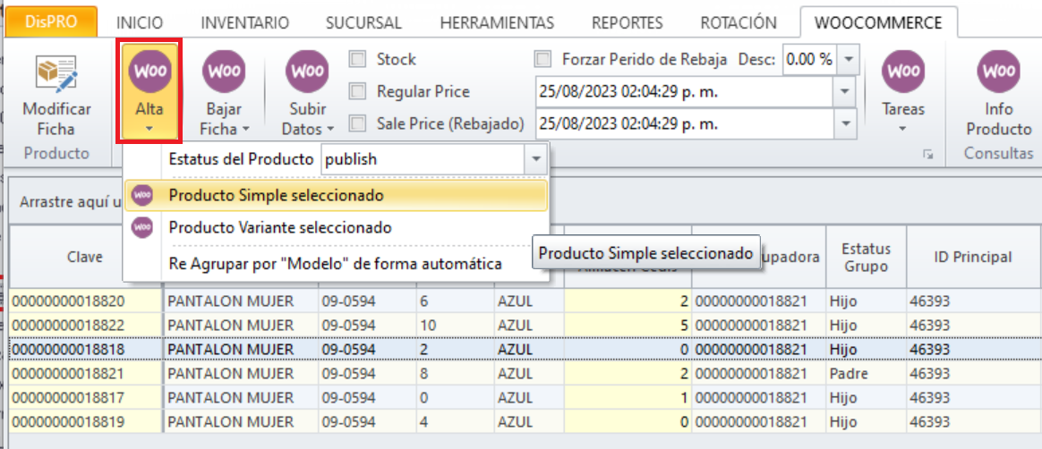Click Woo icon beside Producto Variante seleccionado

tap(141, 227)
